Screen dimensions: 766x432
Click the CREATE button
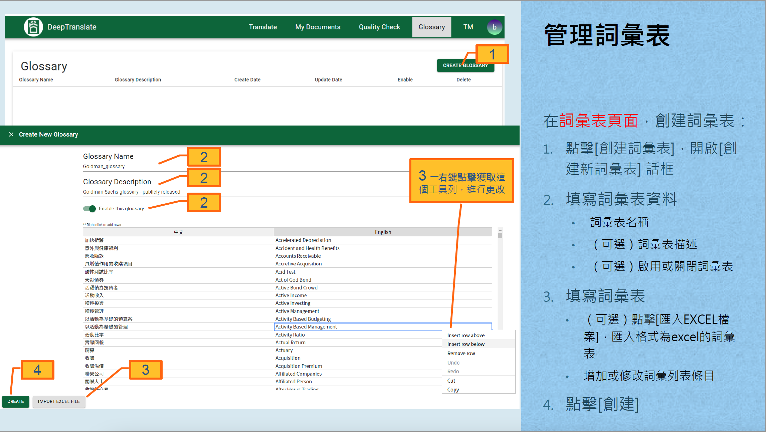[x=16, y=401]
